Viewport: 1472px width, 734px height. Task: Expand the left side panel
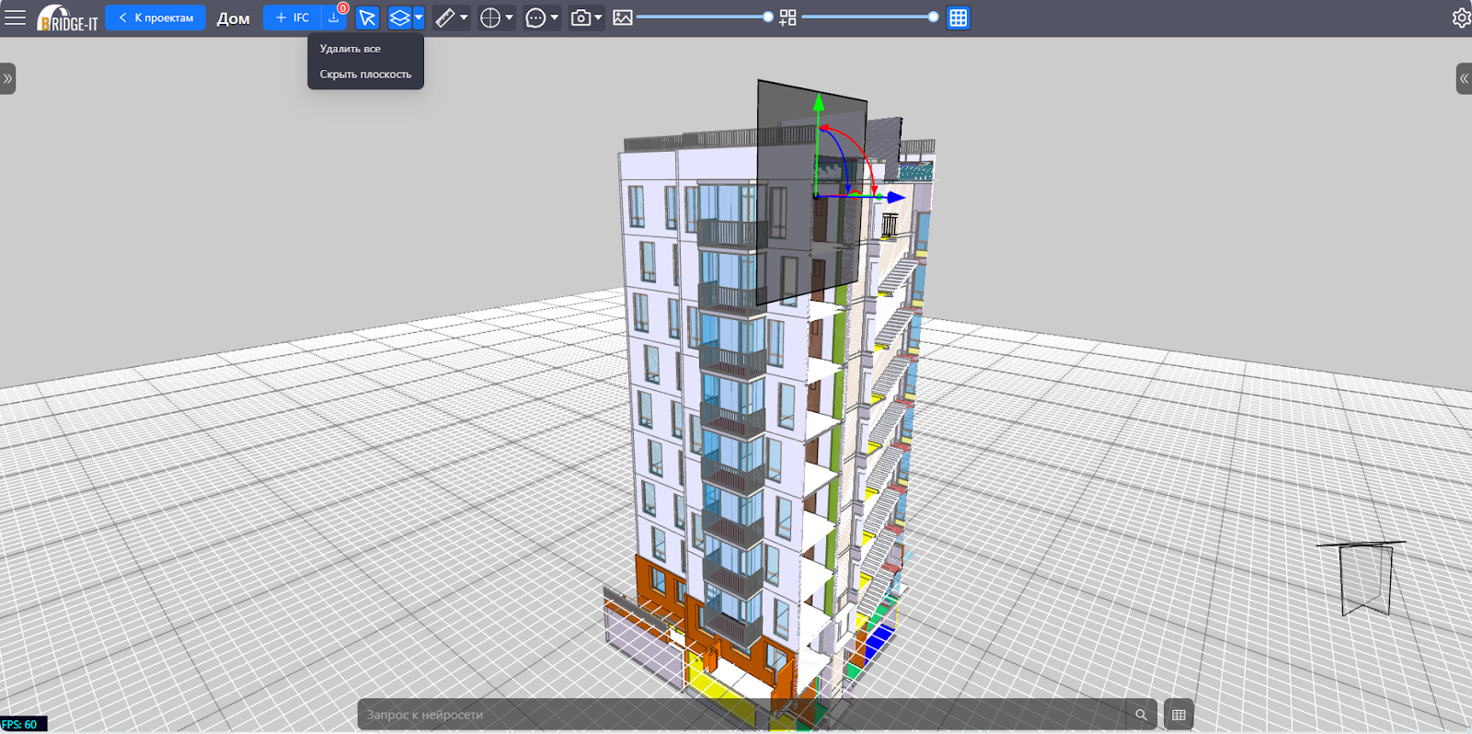click(x=7, y=78)
